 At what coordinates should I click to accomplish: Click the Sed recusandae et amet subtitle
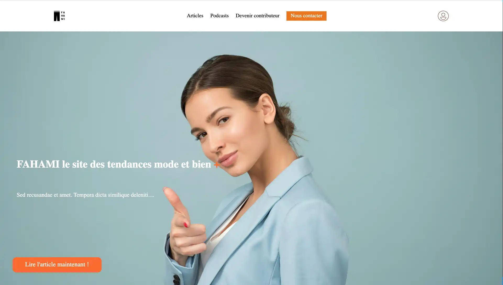[85, 195]
